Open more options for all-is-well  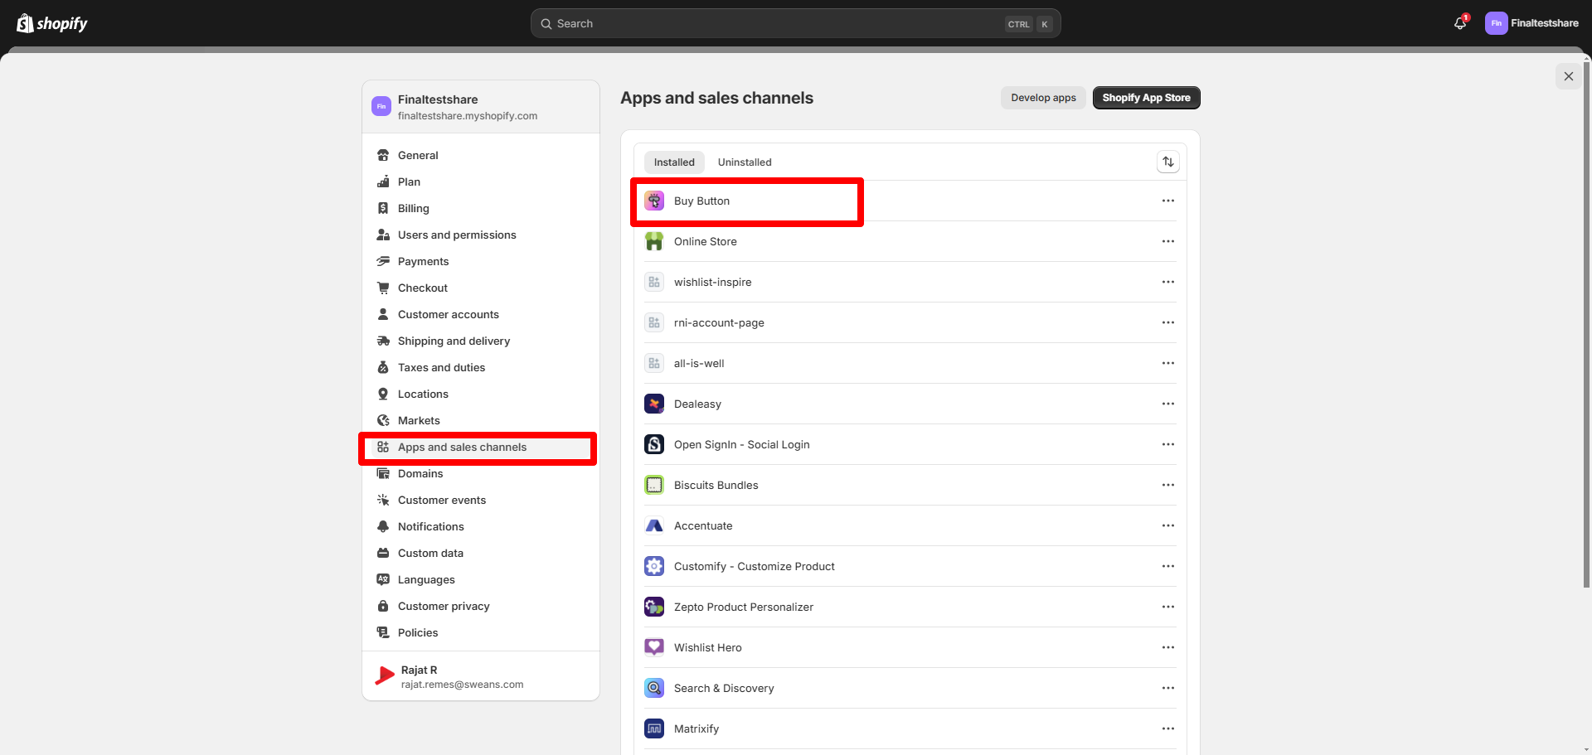1167,363
